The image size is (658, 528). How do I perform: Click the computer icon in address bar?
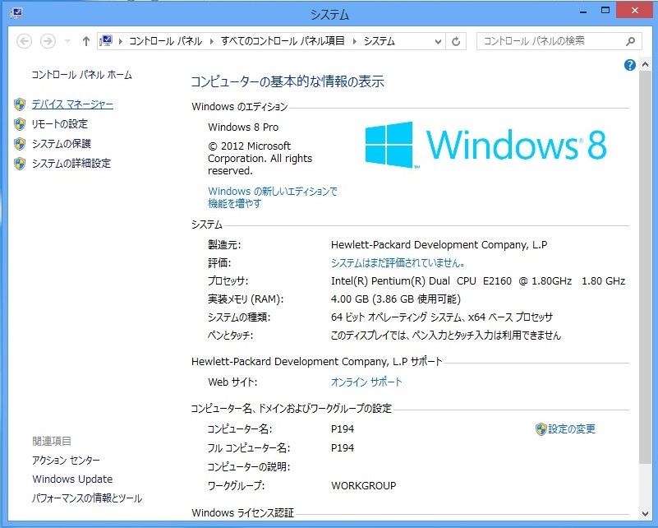click(106, 41)
